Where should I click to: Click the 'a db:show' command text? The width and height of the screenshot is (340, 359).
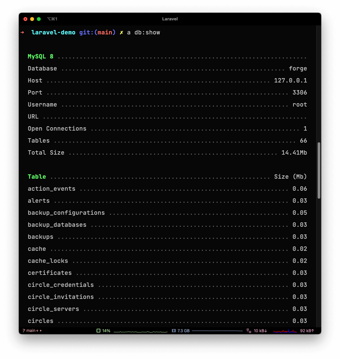143,32
